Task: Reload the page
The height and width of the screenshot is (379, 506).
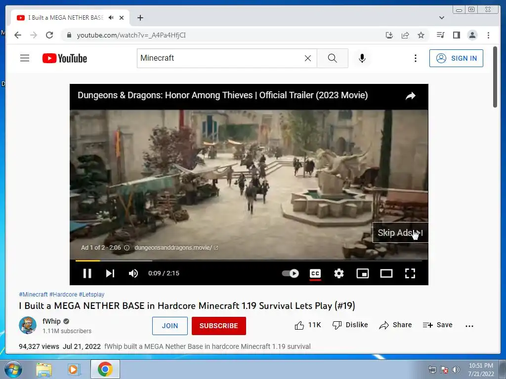Action: [x=49, y=35]
